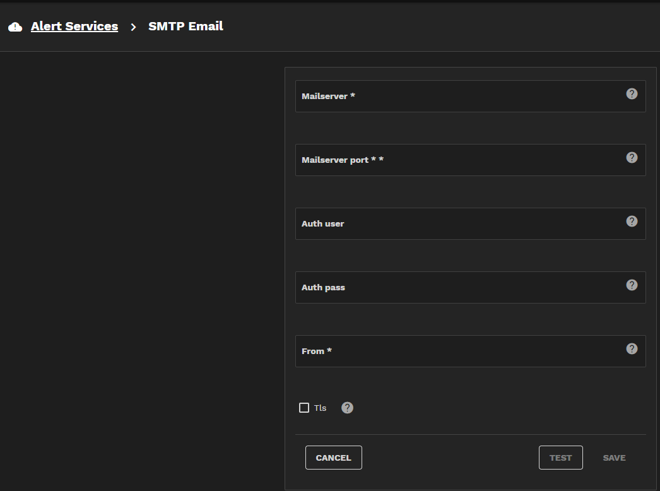Screen dimensions: 660x491
Task: Show help for Mailserver port field
Action: [632, 158]
